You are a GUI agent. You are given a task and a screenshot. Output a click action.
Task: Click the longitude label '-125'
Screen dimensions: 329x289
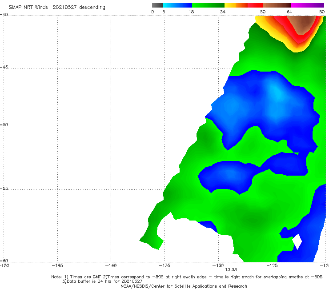click(272, 265)
